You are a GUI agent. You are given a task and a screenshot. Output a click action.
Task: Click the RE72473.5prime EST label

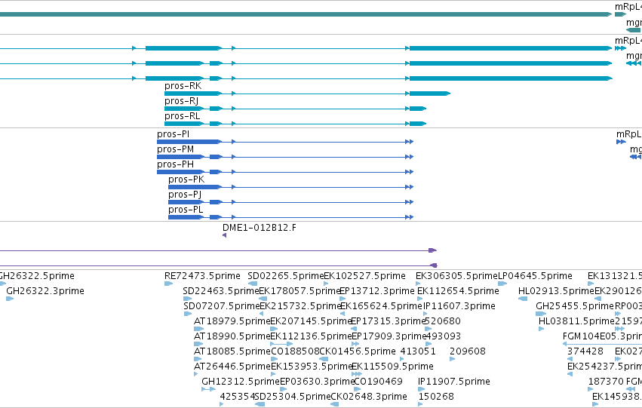coord(202,276)
